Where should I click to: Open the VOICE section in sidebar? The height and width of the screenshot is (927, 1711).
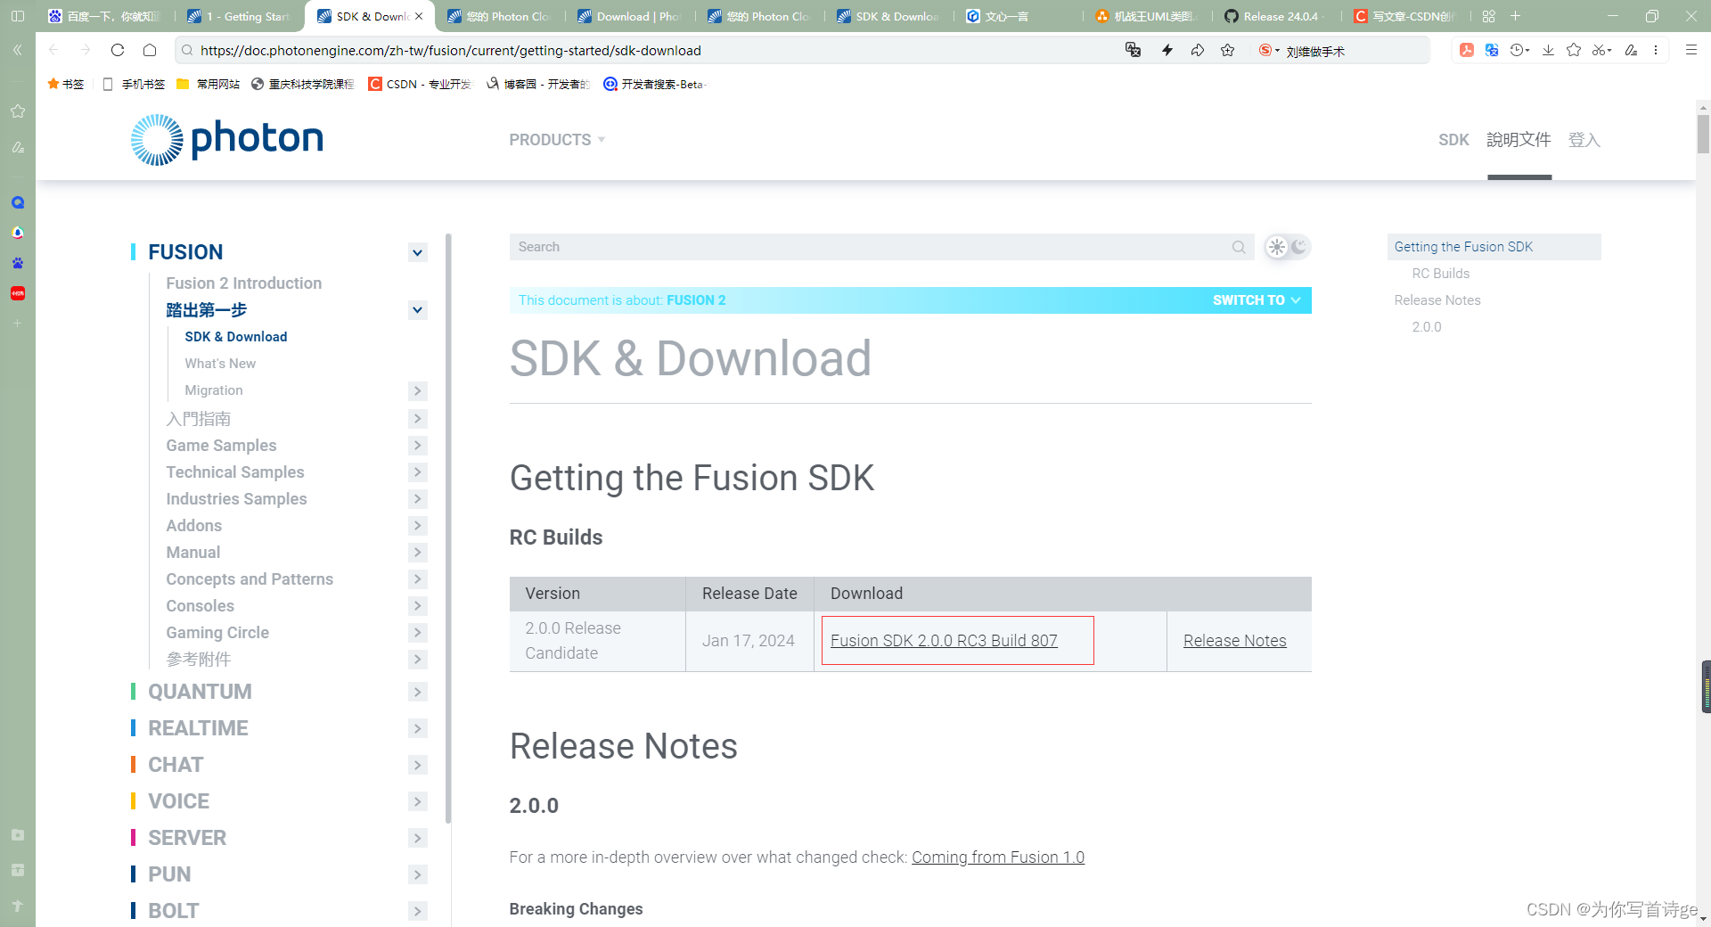[178, 801]
